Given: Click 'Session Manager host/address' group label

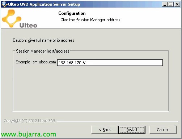Looking at the screenshot, I should (43, 51).
